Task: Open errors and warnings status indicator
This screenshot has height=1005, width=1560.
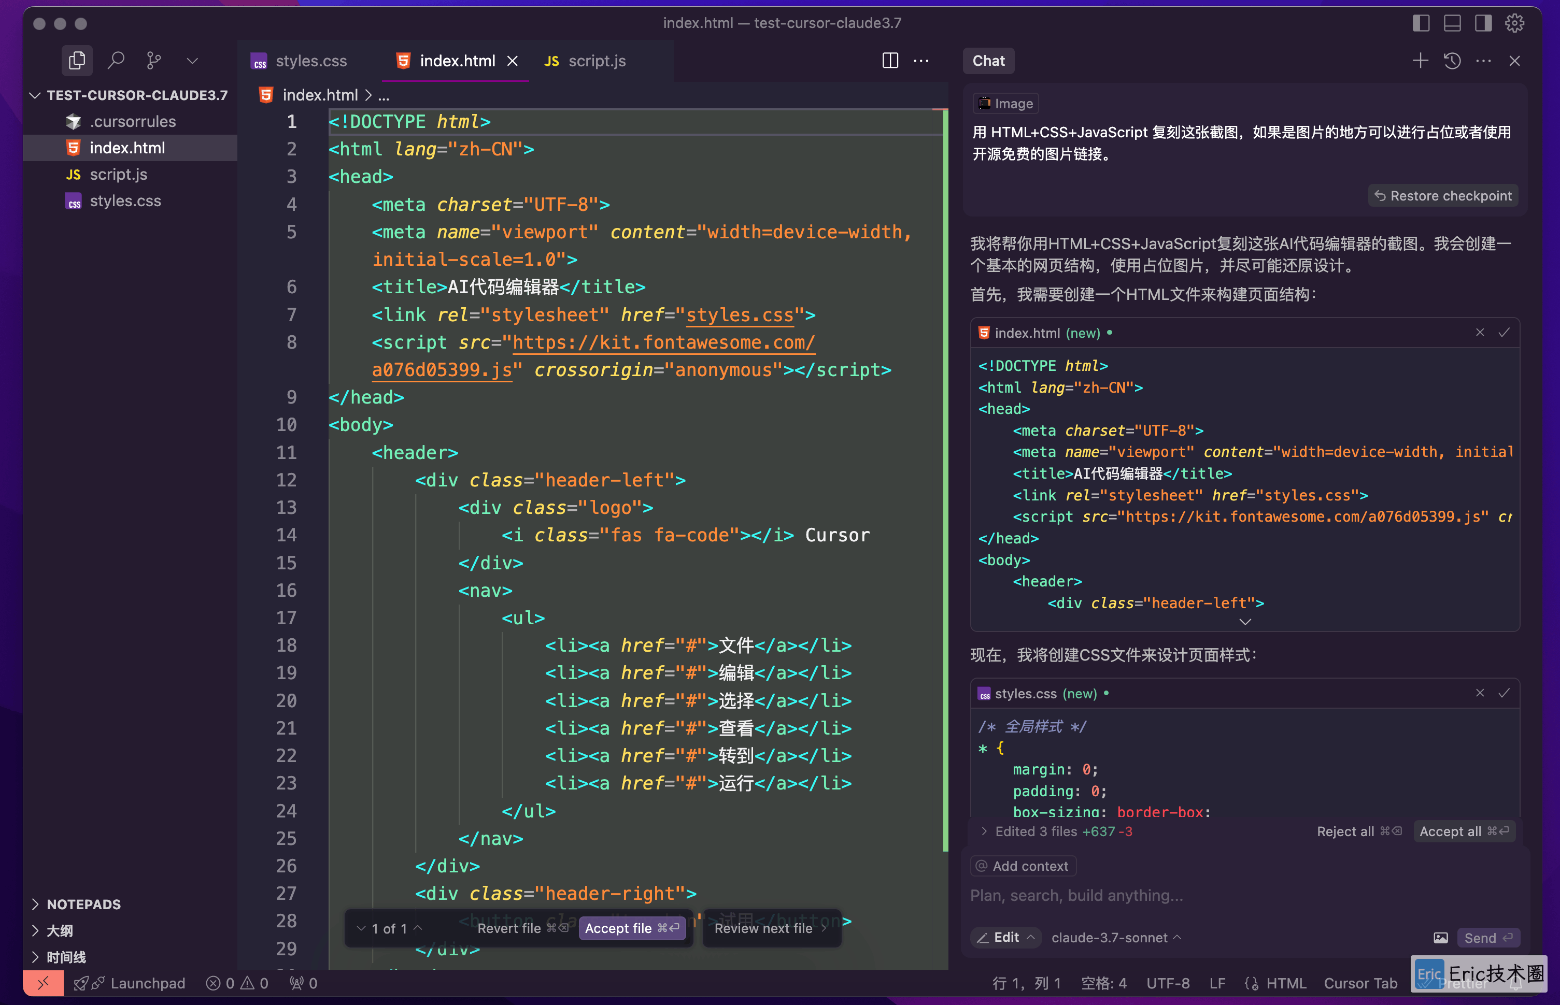Action: [237, 983]
